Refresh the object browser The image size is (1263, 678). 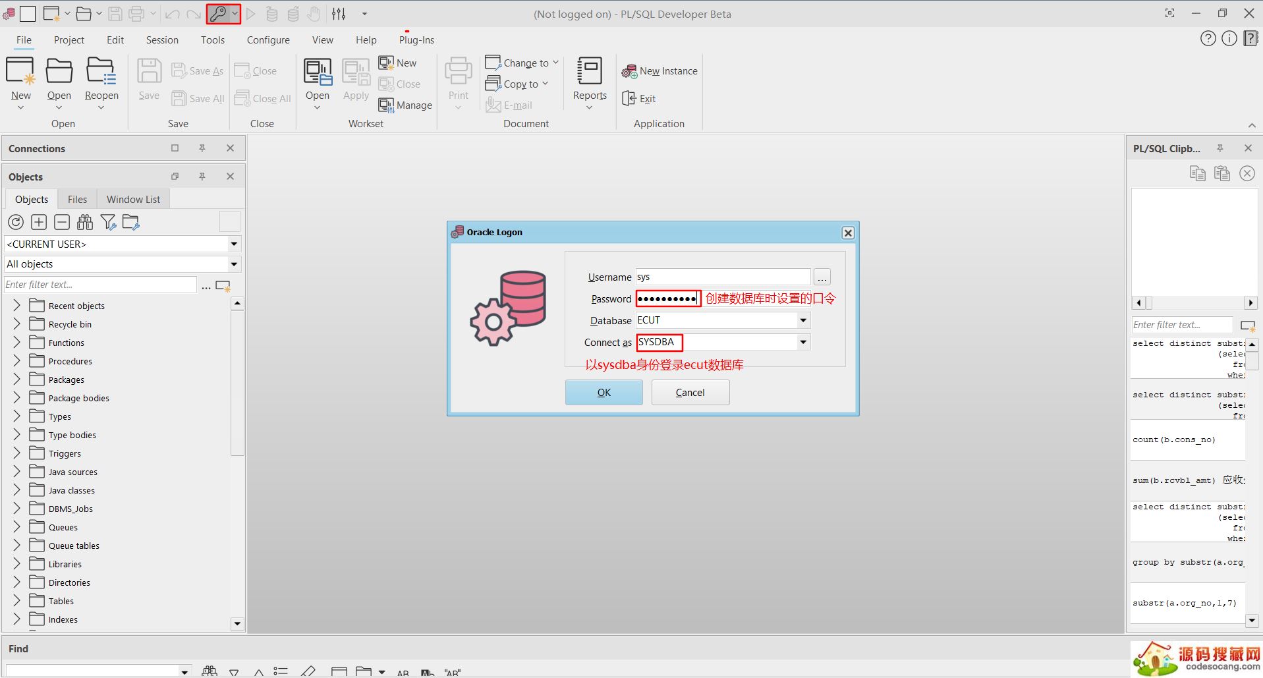pyautogui.click(x=16, y=222)
